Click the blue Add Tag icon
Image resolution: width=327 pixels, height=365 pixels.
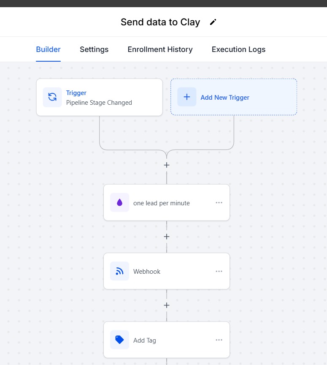point(119,340)
